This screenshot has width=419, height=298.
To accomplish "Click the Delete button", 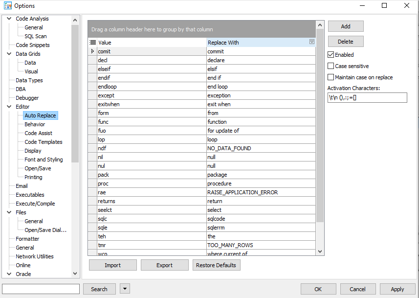I will coord(346,42).
